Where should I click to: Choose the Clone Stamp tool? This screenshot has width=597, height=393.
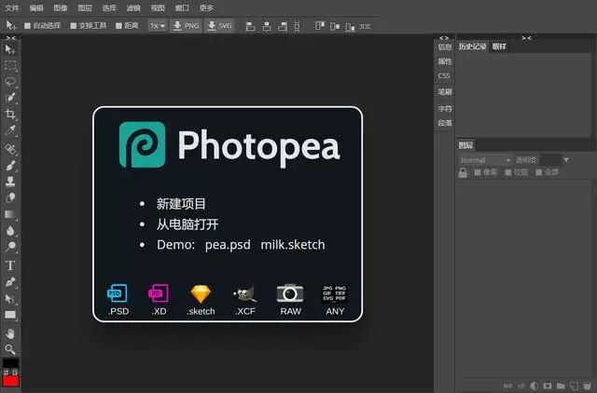tap(10, 182)
